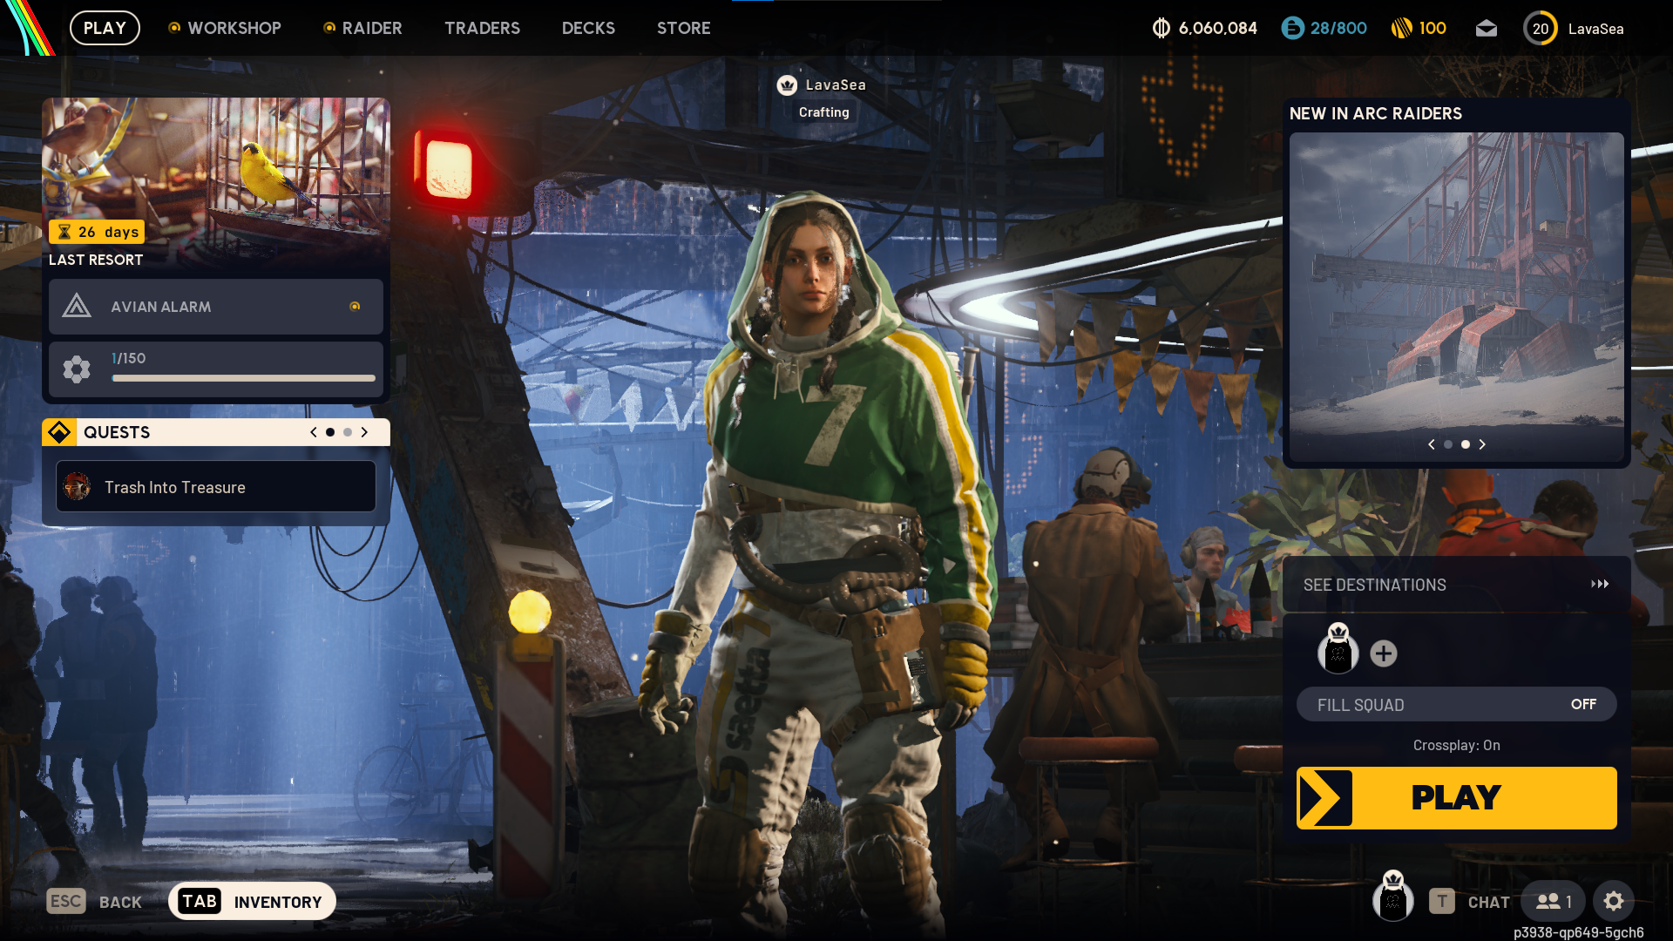Click the player level 20 badge
Viewport: 1673px width, 941px height.
(1540, 29)
